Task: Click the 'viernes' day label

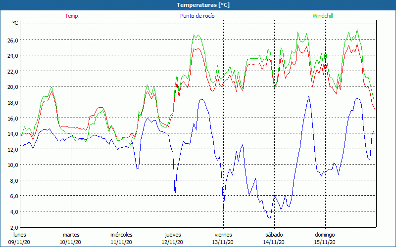Action: pos(223,235)
